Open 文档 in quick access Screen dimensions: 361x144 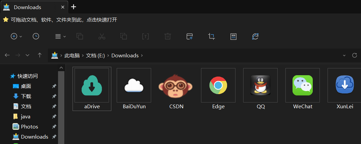pyautogui.click(x=26, y=107)
